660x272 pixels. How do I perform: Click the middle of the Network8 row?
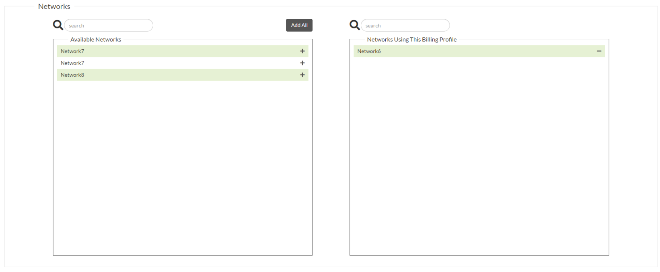pos(183,75)
